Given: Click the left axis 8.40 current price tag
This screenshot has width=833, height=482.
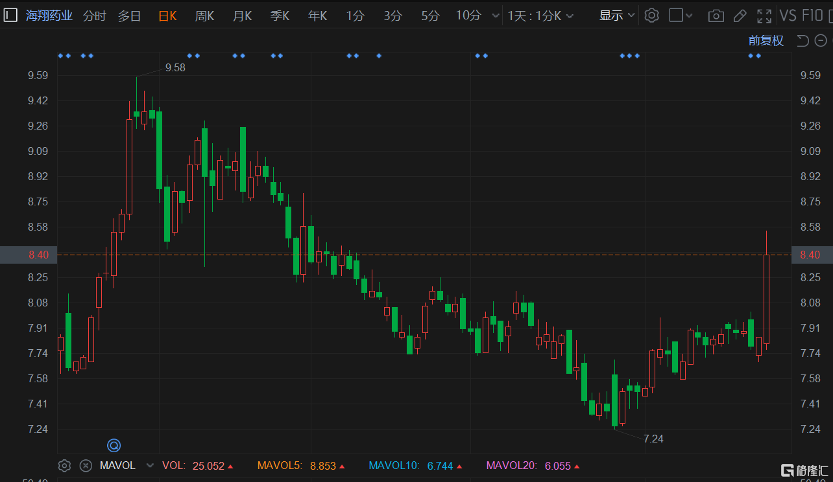Looking at the screenshot, I should 29,255.
